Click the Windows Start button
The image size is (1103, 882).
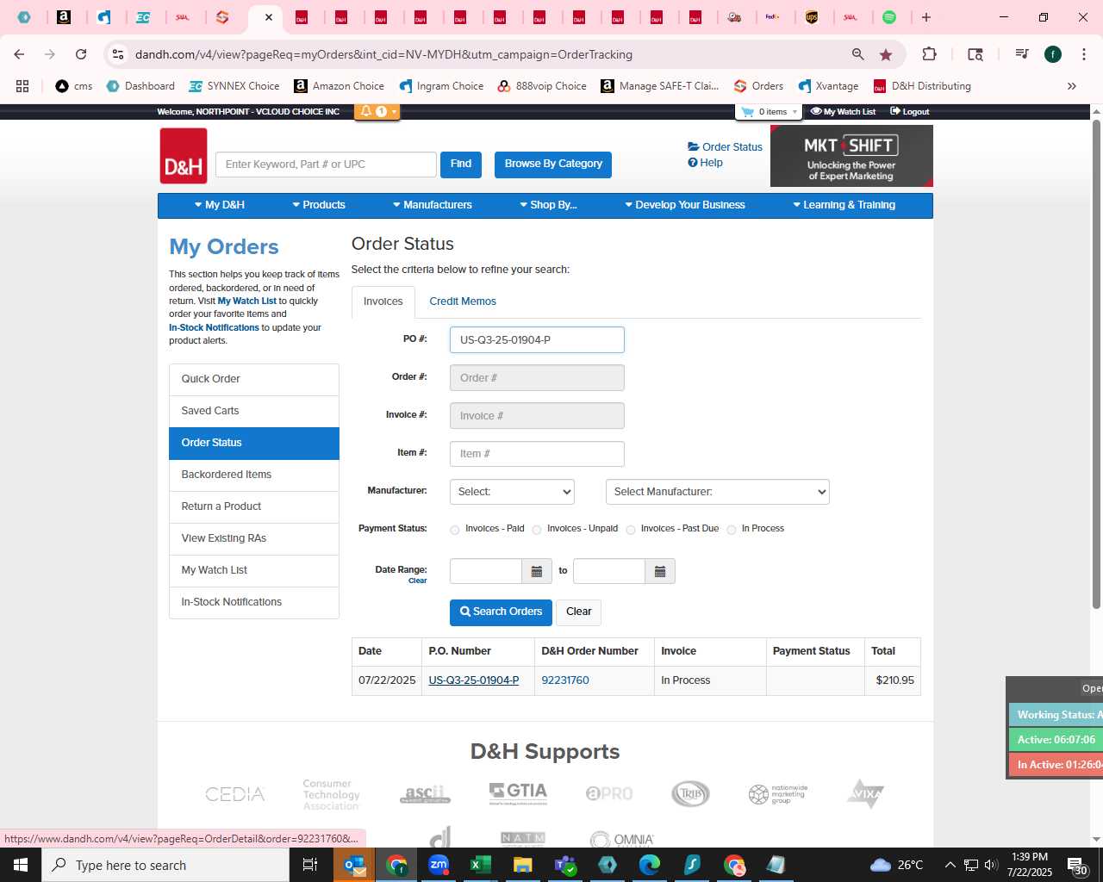coord(21,865)
